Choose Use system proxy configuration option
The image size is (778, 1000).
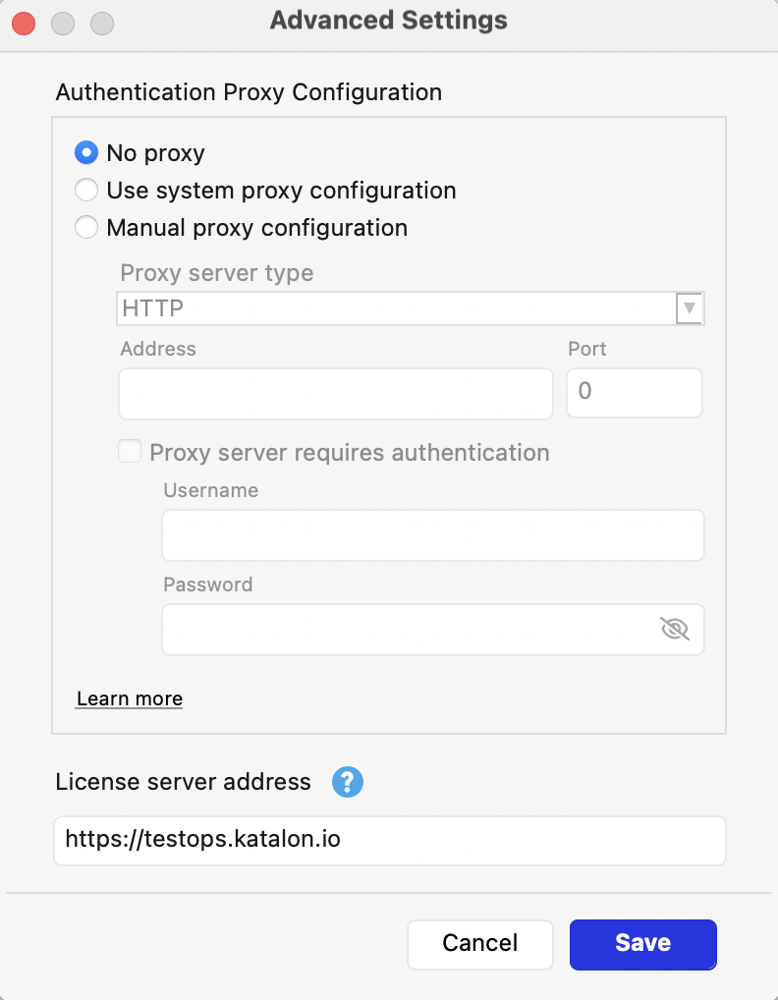86,191
